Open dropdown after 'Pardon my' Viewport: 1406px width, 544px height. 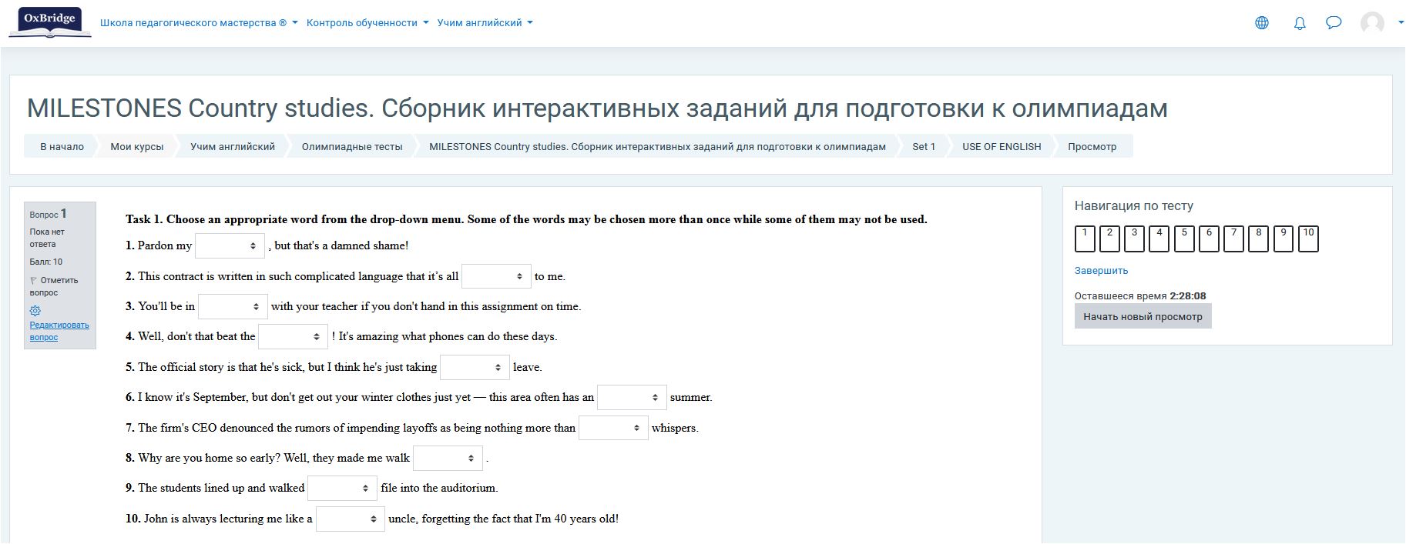click(x=230, y=246)
